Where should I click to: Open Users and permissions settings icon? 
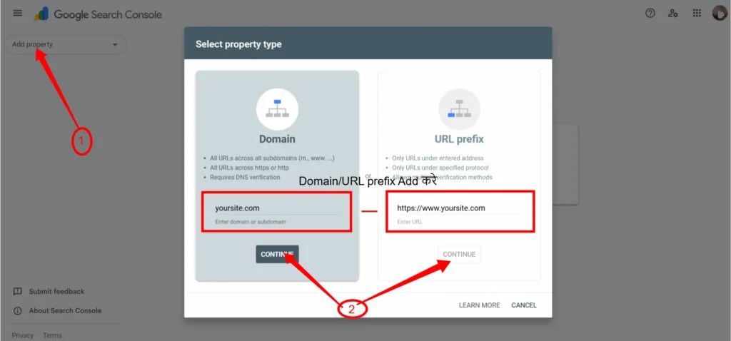click(x=673, y=13)
